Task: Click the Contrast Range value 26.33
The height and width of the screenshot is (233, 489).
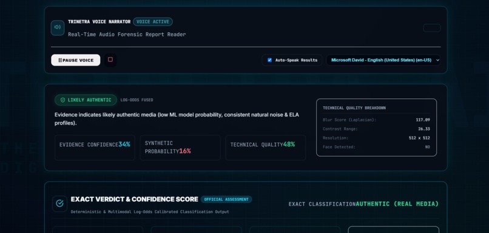Action: [x=424, y=129]
